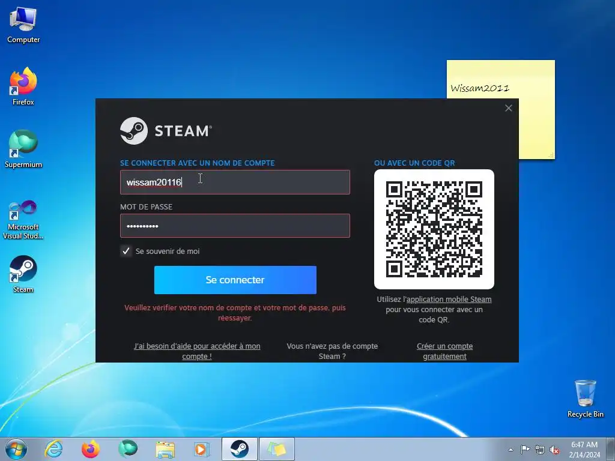
Task: Open the Supermium desktop shortcut
Action: pos(23,149)
